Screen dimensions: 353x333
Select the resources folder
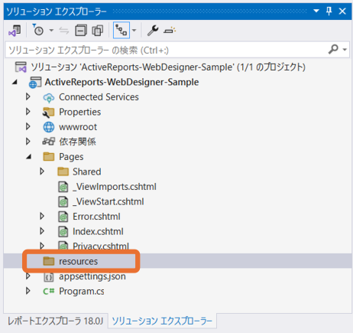78,261
